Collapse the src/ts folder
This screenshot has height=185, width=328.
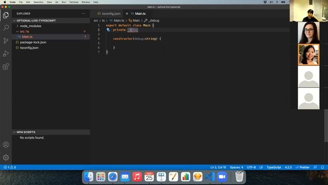[x=51, y=31]
